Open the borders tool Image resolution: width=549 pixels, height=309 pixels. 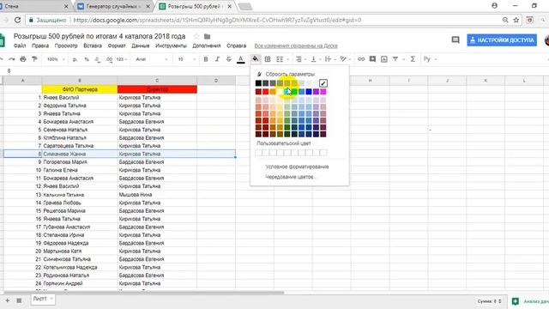coord(268,59)
